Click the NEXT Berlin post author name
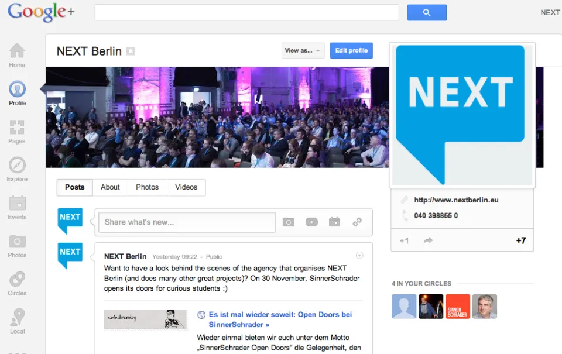The image size is (562, 354). pos(125,256)
